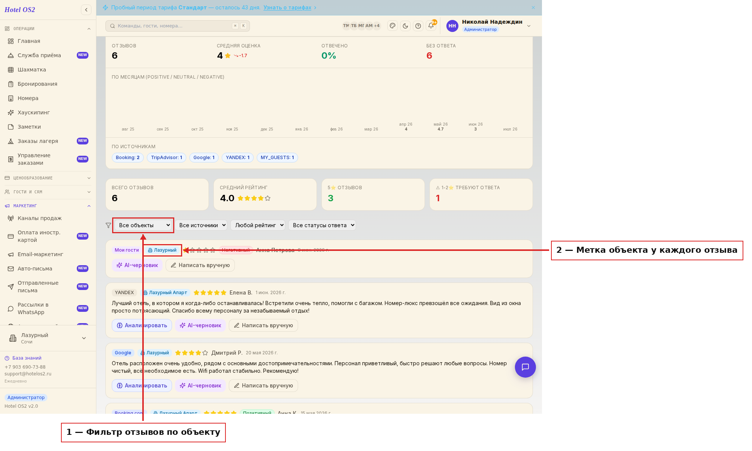Screen dimensions: 752x451
Task: Click Написать вручную on Дмитрий Р. review
Action: [263, 386]
